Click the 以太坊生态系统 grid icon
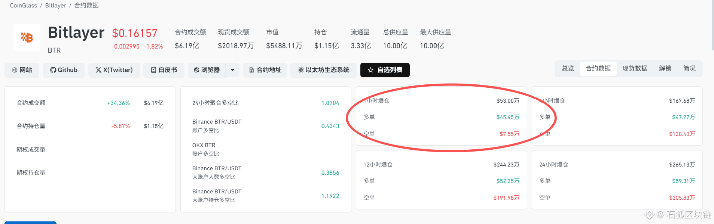The width and height of the screenshot is (714, 224). 301,70
